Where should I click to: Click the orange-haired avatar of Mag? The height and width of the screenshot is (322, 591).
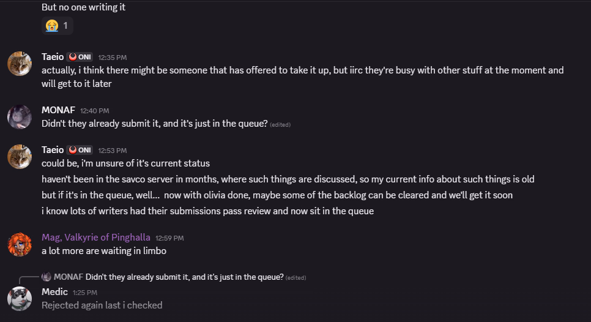pyautogui.click(x=20, y=244)
